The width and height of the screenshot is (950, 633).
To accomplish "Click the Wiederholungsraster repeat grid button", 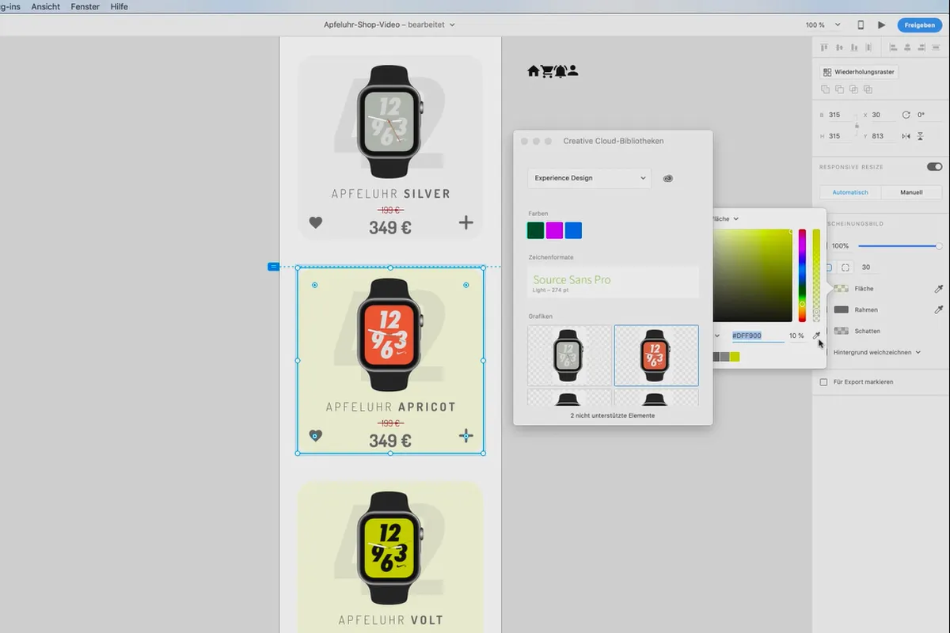I will pos(858,71).
